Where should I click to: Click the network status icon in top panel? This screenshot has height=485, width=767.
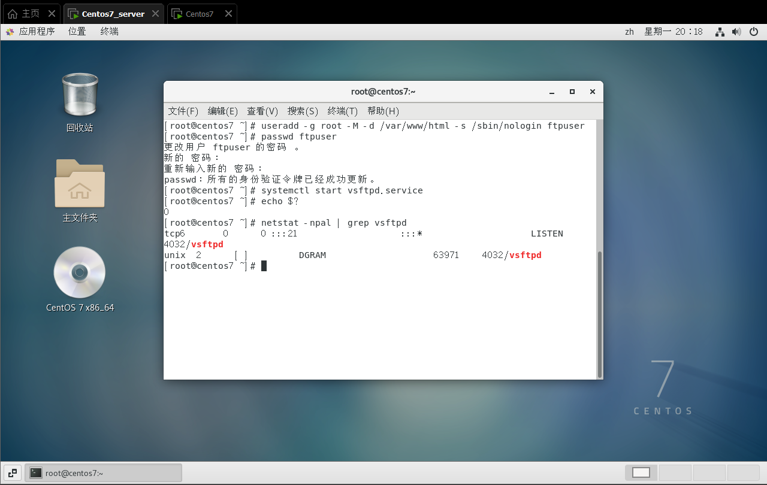click(x=720, y=32)
